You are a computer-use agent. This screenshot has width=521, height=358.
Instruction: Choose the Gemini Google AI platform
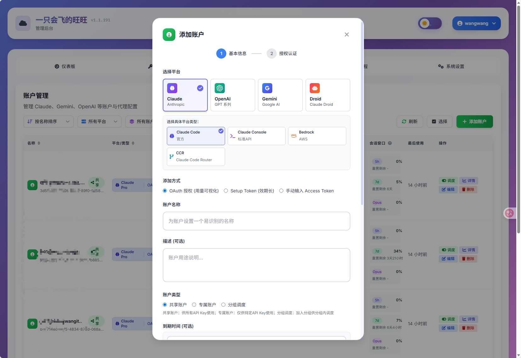click(280, 95)
